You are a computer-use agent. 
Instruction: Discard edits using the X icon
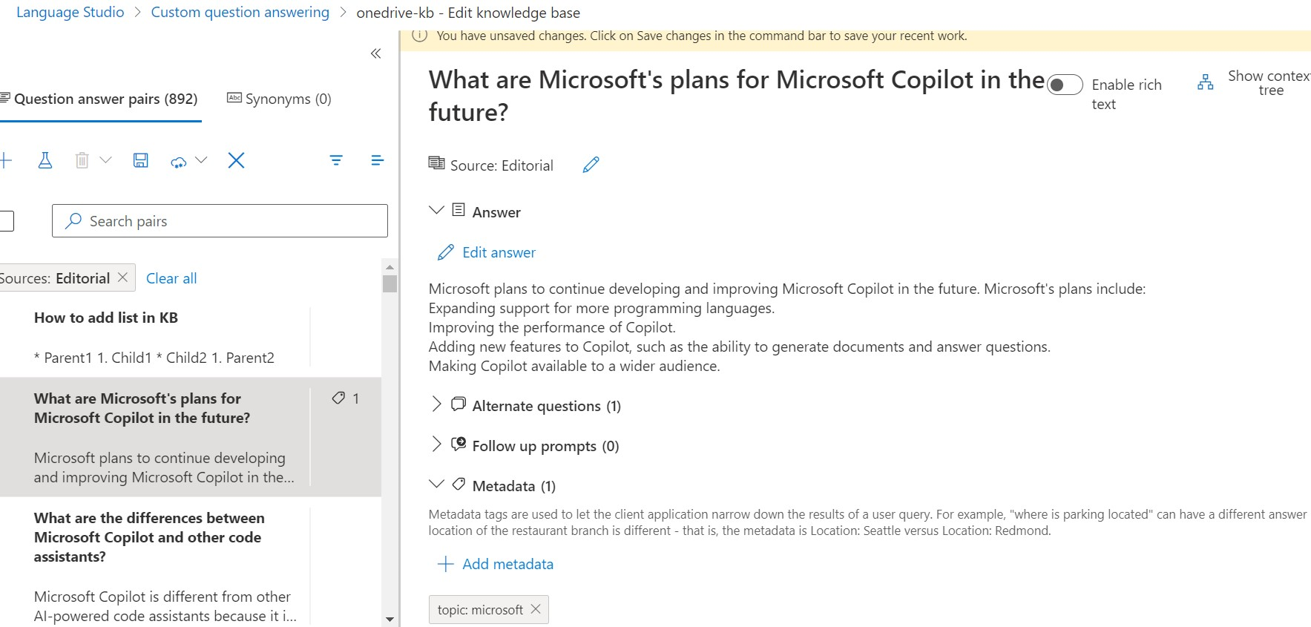pyautogui.click(x=236, y=160)
